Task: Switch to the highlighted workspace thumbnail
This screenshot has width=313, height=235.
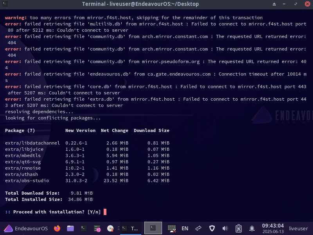Action: [153, 228]
